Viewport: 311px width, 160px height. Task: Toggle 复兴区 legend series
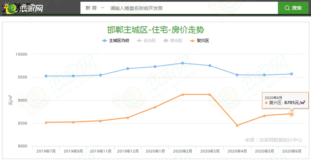(199, 41)
